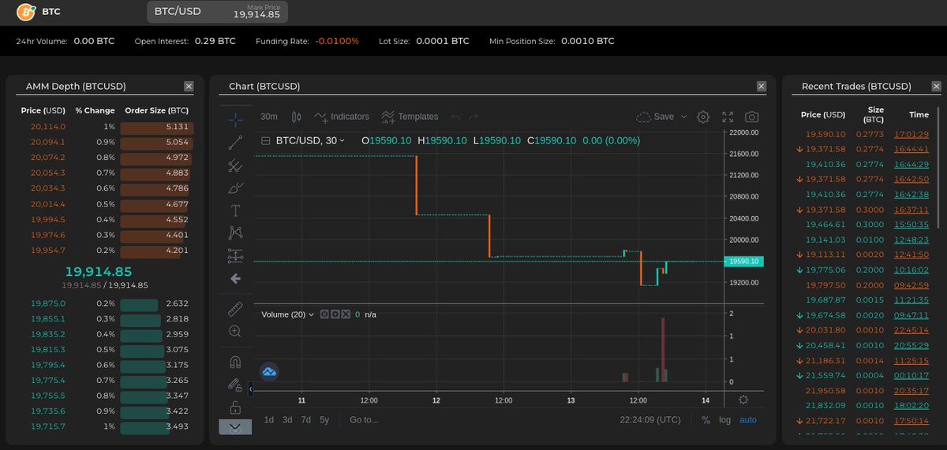
Task: Open the time axis settings gear
Action: 743,400
